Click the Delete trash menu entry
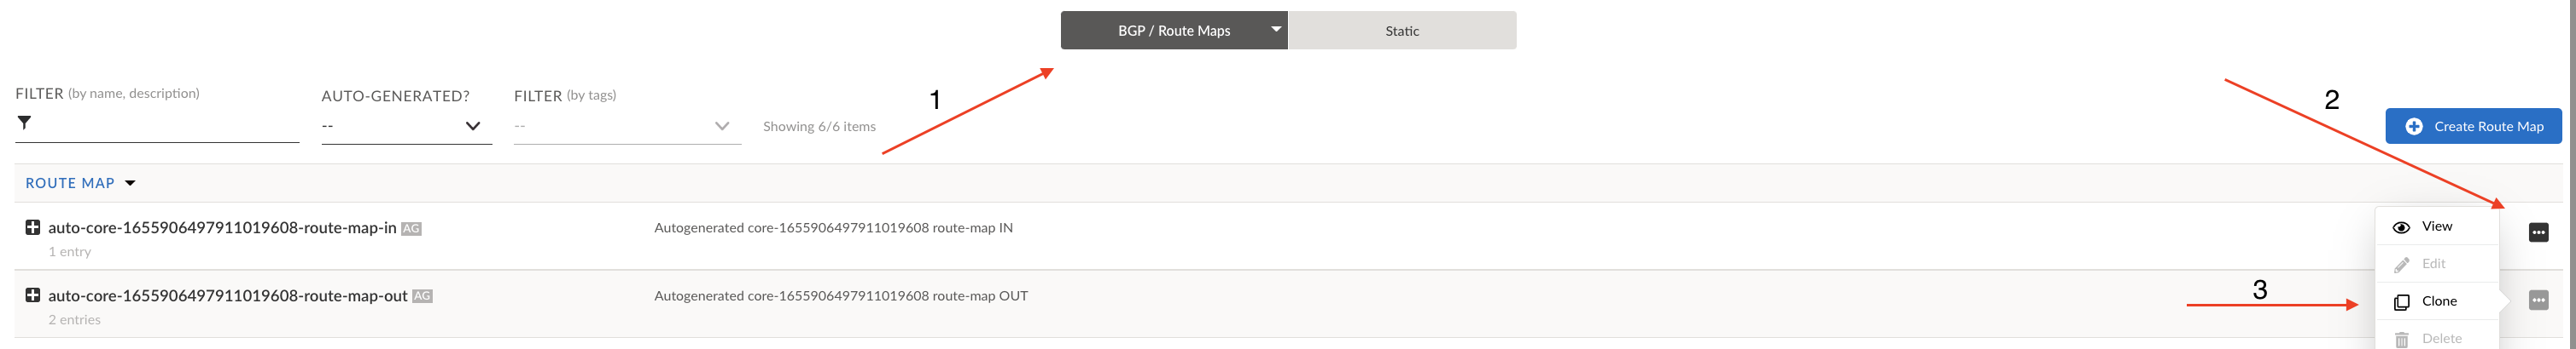 (2441, 339)
